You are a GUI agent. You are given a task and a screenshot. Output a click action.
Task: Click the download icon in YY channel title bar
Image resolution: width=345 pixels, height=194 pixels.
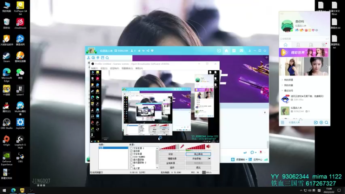(250, 51)
